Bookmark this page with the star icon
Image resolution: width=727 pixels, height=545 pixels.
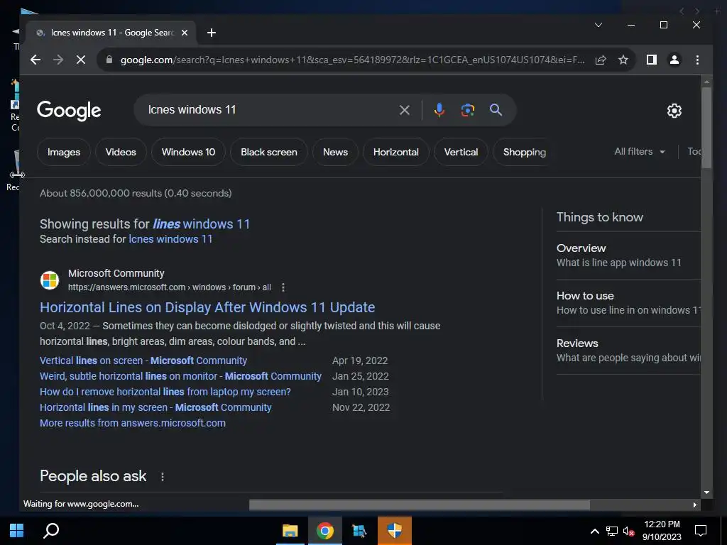(623, 60)
